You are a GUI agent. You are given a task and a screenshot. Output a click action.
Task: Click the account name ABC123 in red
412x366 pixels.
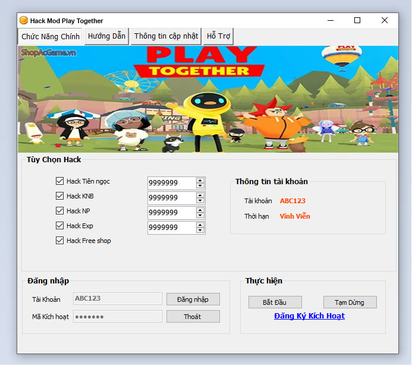click(293, 201)
